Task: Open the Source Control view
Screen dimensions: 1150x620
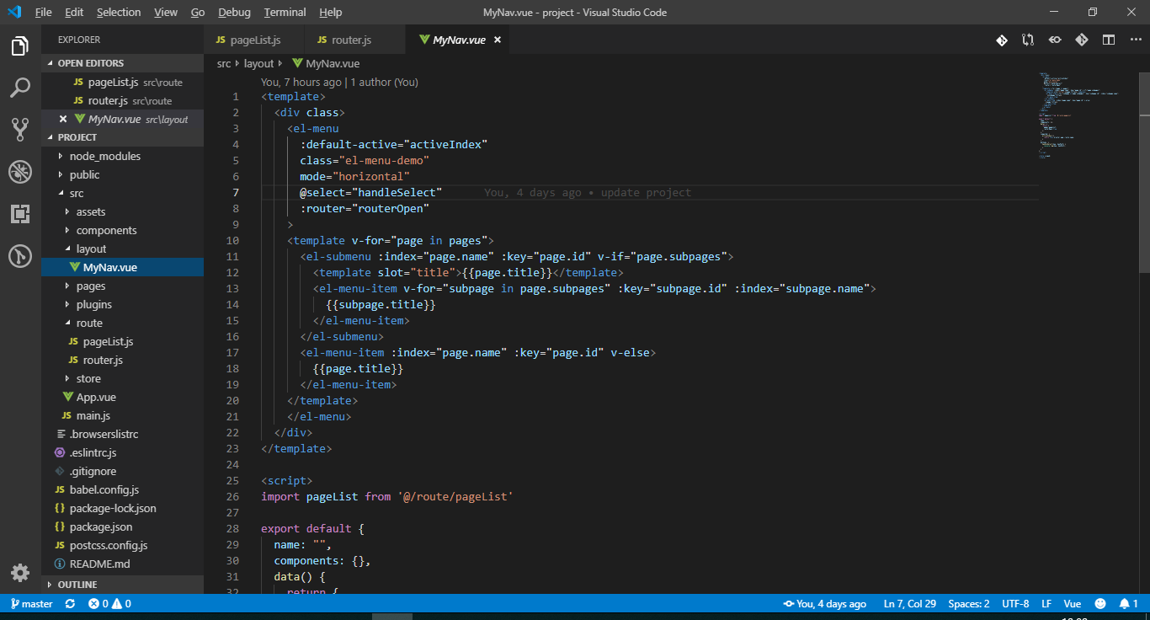Action: 20,129
